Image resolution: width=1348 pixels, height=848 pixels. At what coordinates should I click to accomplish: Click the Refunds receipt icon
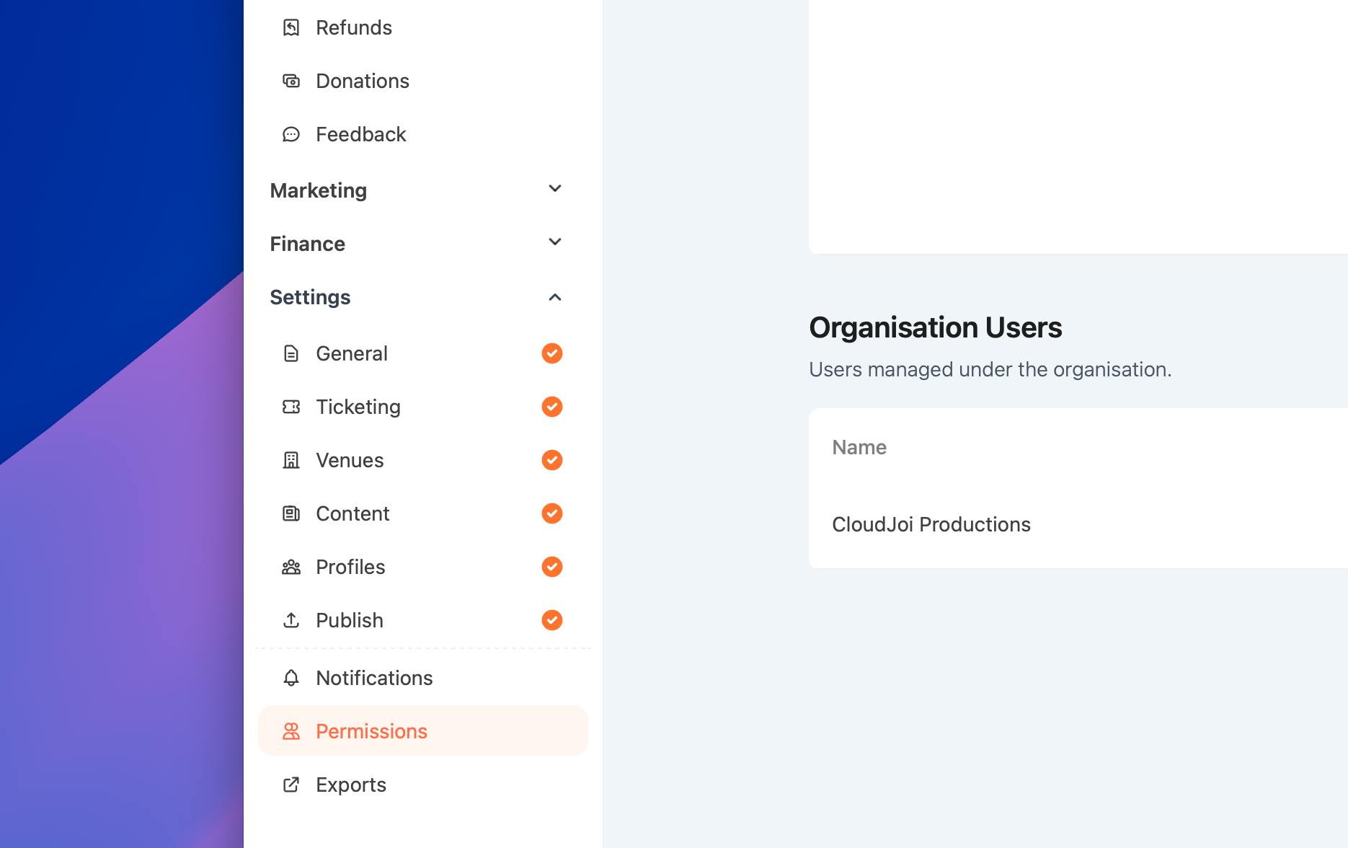(x=291, y=28)
